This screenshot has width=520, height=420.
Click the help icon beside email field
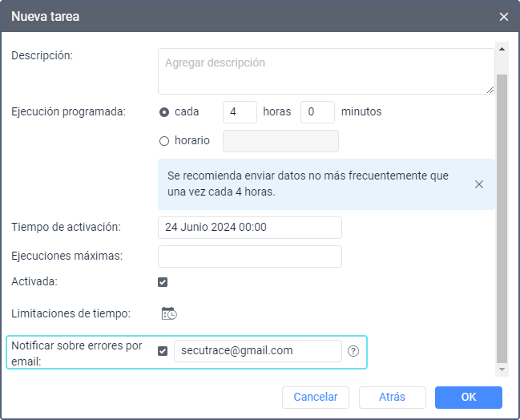click(x=353, y=351)
